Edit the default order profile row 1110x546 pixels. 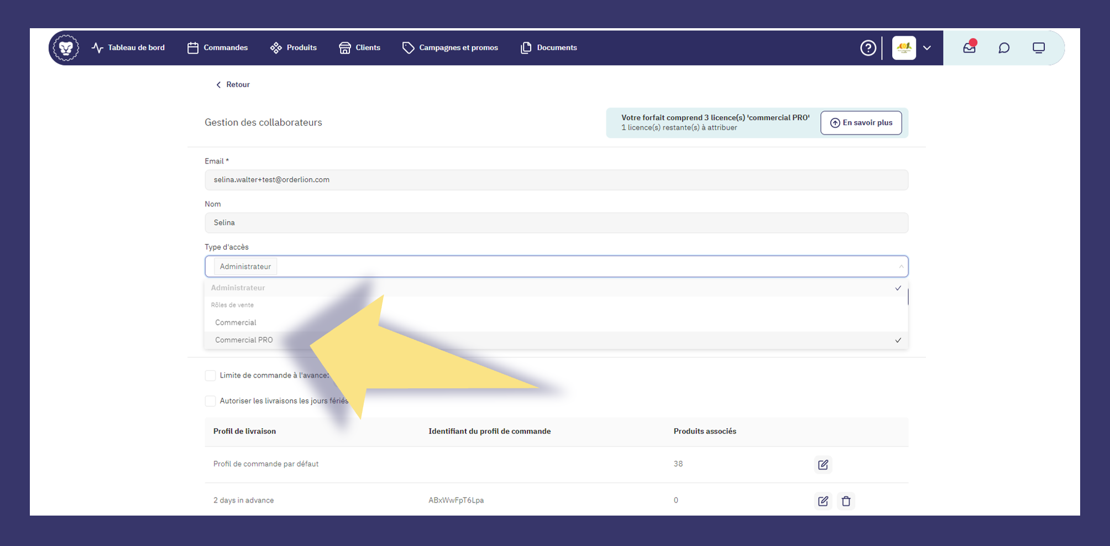click(823, 465)
